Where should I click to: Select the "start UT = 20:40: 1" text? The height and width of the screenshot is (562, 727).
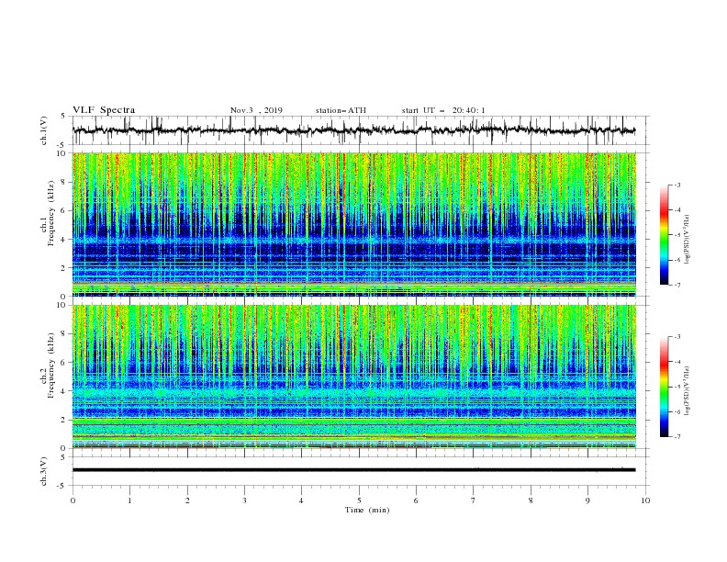pos(443,110)
